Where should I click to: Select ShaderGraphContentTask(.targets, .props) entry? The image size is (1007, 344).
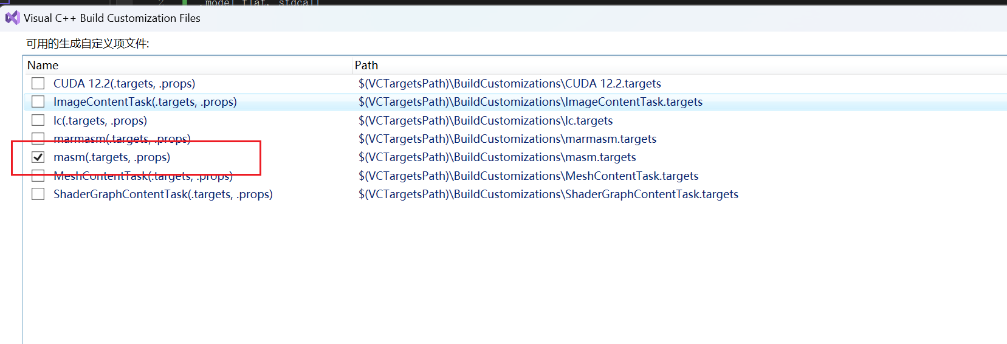pyautogui.click(x=163, y=194)
